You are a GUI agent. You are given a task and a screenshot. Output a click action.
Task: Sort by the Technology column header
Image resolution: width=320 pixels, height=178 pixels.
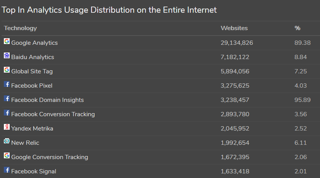coord(20,28)
